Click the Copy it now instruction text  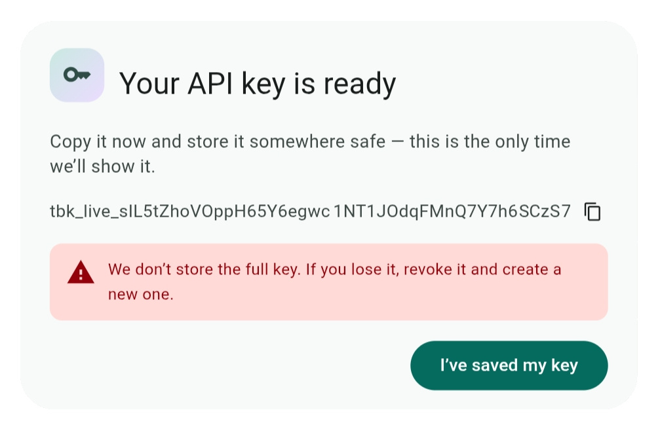(x=310, y=154)
